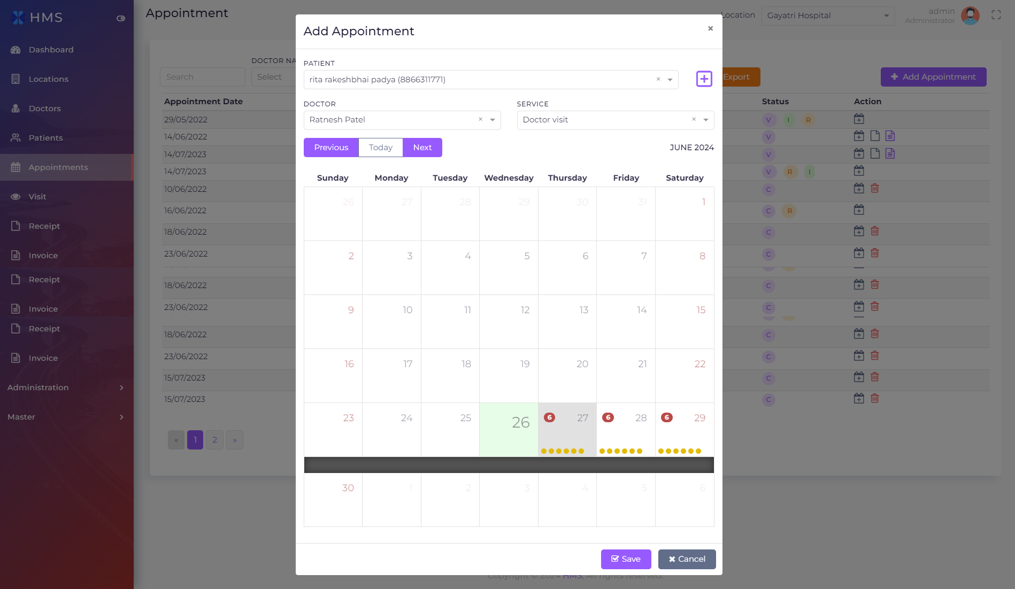Go to the previous month

click(x=331, y=148)
